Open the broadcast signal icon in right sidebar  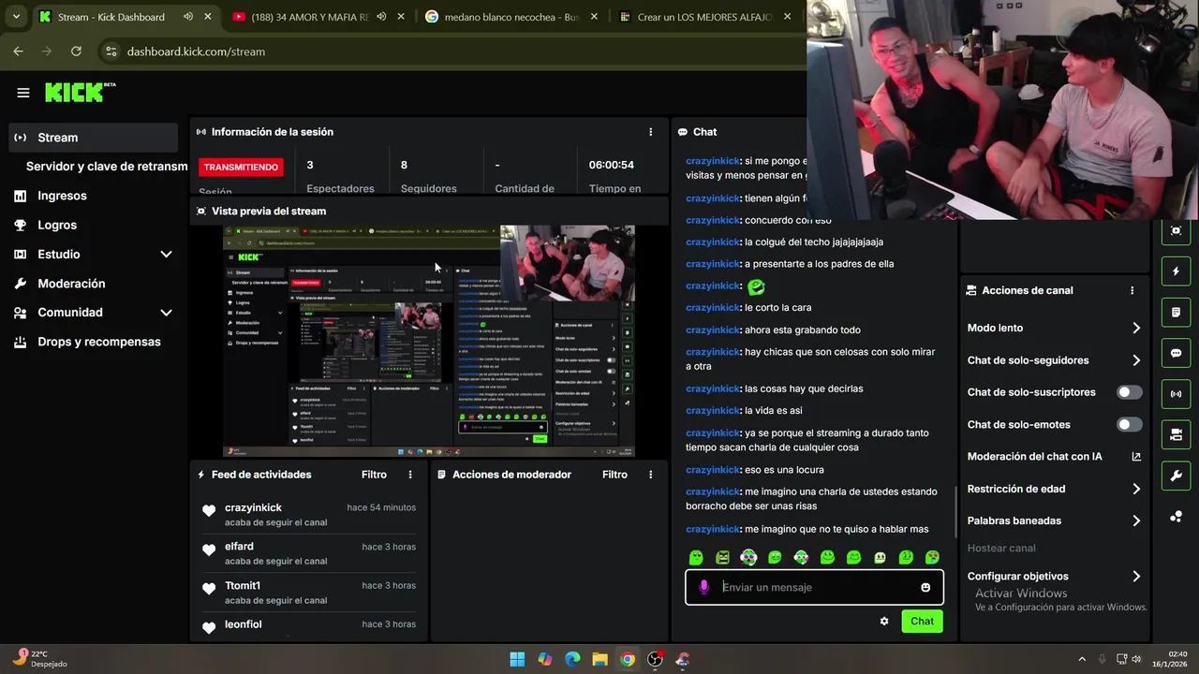1176,394
